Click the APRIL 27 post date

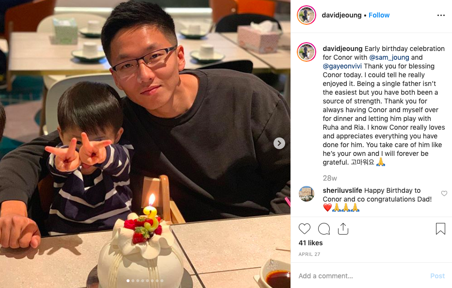tap(309, 254)
